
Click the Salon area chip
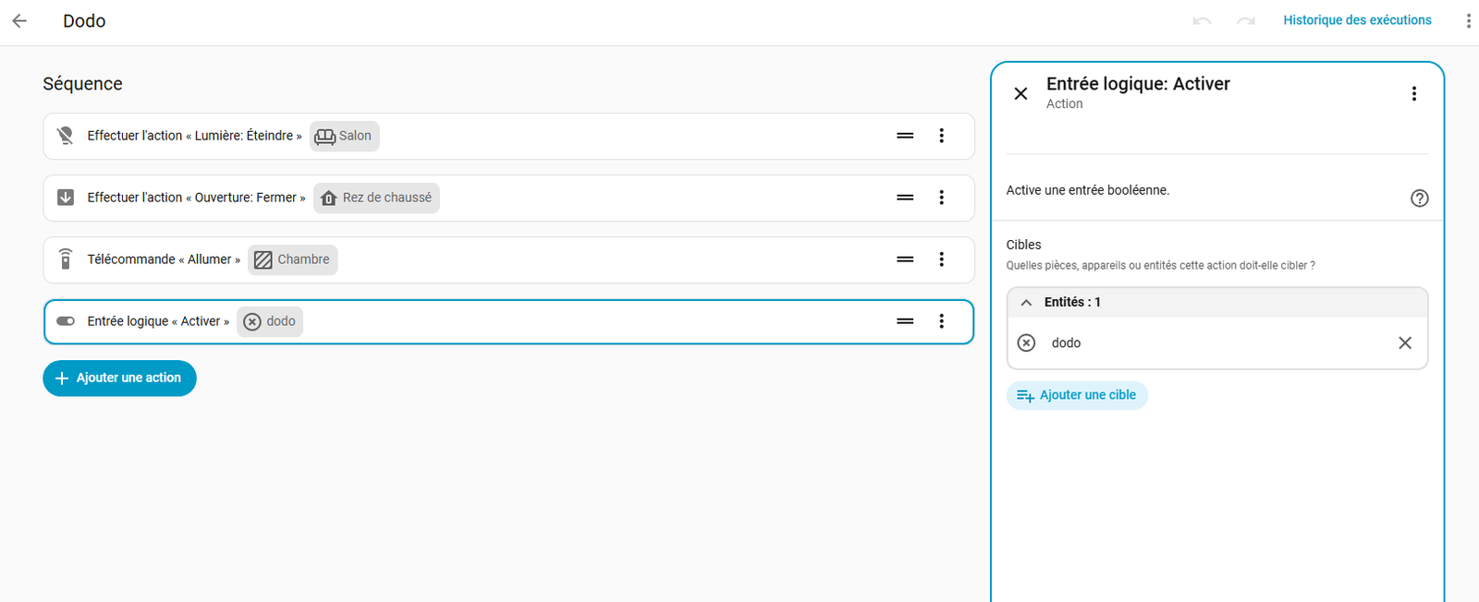(344, 136)
